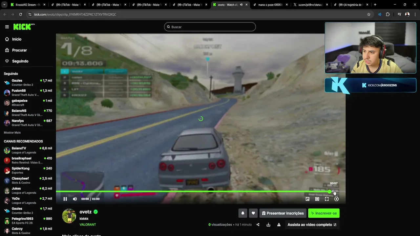The width and height of the screenshot is (420, 236).
Task: Open Assista ao vídeo completo link
Action: (312, 225)
